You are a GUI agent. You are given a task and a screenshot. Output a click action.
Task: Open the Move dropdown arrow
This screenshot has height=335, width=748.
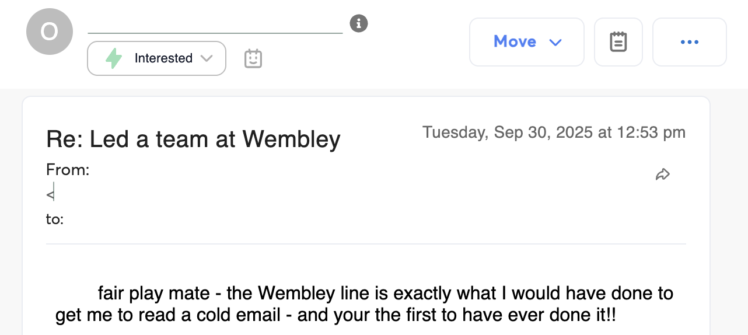point(555,42)
